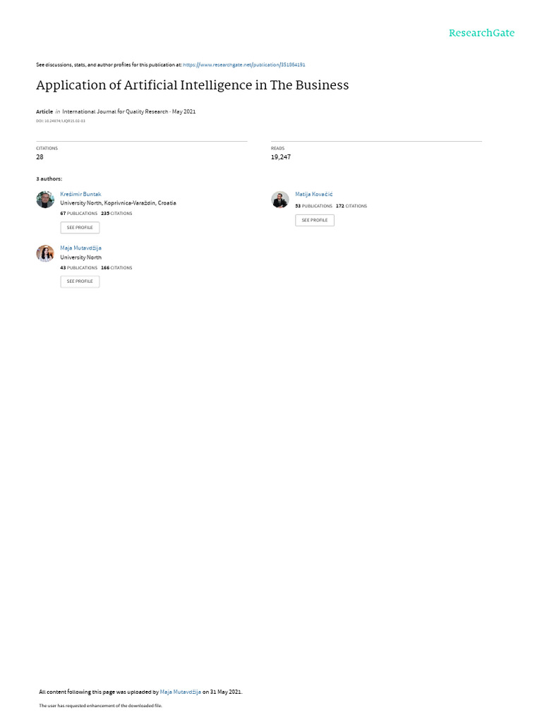Viewport: 542px width, 722px height.
Task: Open Krešimir Buntak author name link
Action: click(x=80, y=195)
